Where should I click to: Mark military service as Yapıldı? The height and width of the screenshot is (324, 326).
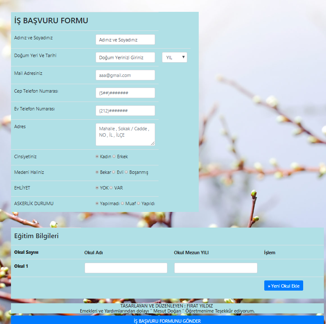click(x=138, y=203)
